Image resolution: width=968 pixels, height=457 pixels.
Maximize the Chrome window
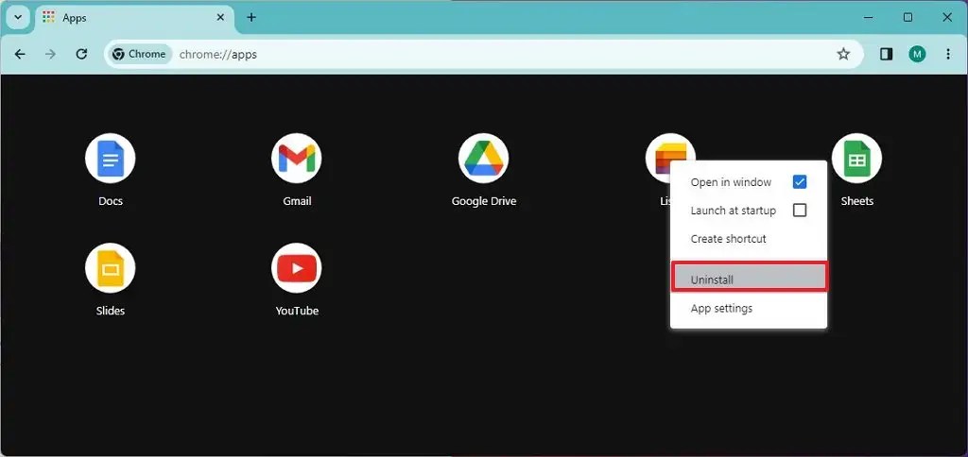[907, 17]
